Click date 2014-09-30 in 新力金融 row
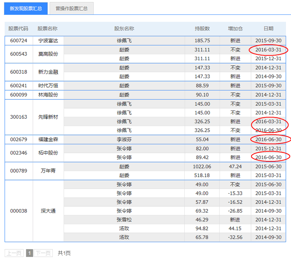The height and width of the screenshot is (258, 291). pos(268,76)
